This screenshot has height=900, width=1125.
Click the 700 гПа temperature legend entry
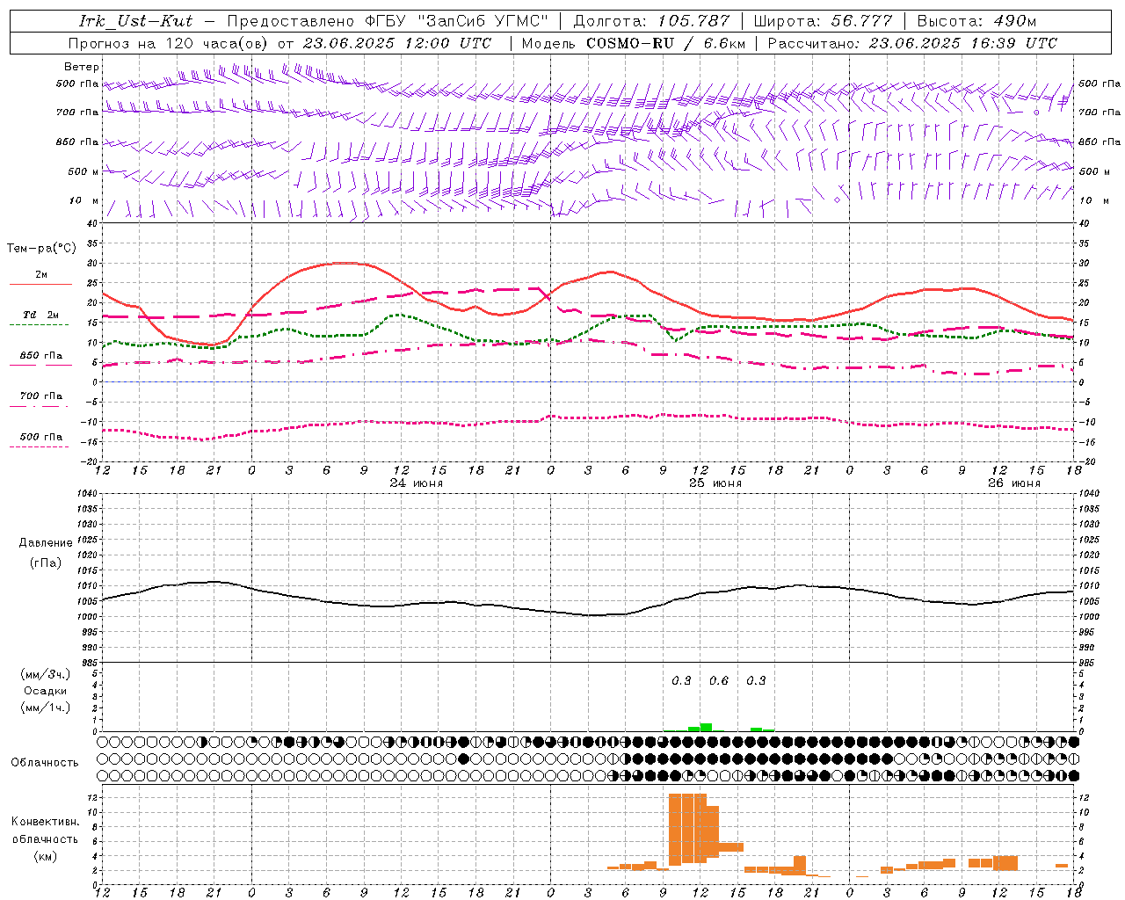[x=40, y=396]
